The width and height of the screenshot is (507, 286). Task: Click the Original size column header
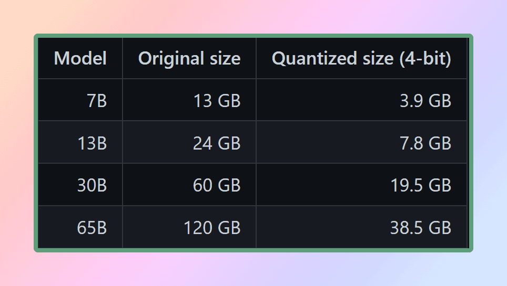coord(189,58)
